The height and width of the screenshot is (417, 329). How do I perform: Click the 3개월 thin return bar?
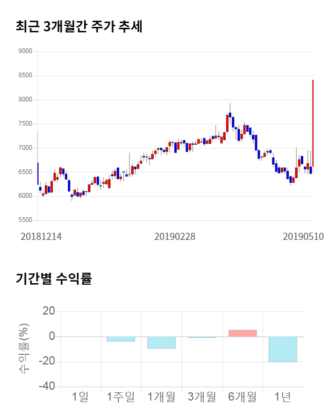202,337
